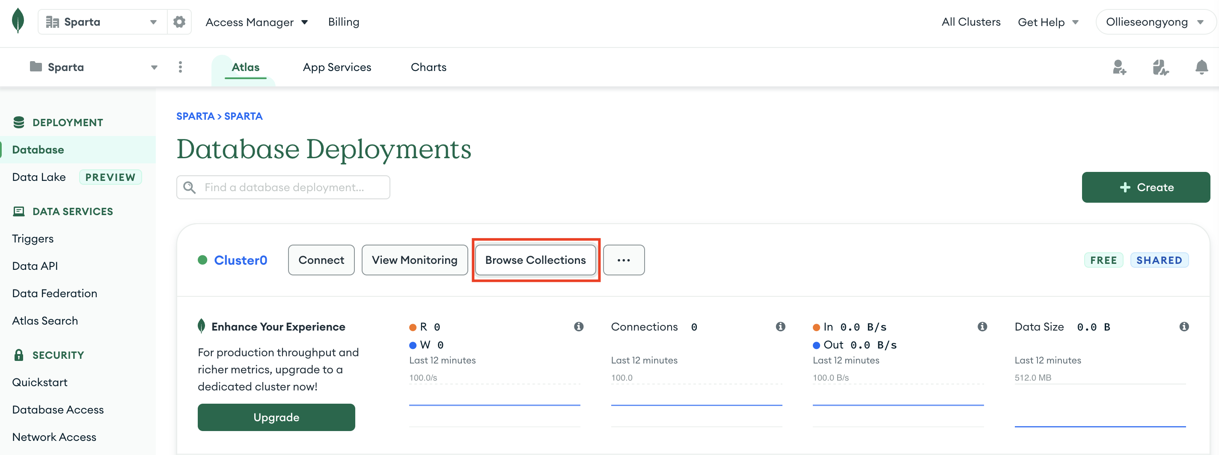Click the All Clusters link

coord(971,22)
